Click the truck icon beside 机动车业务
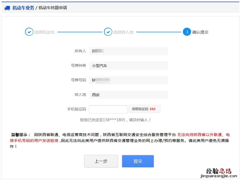241x181 pixels. point(8,8)
